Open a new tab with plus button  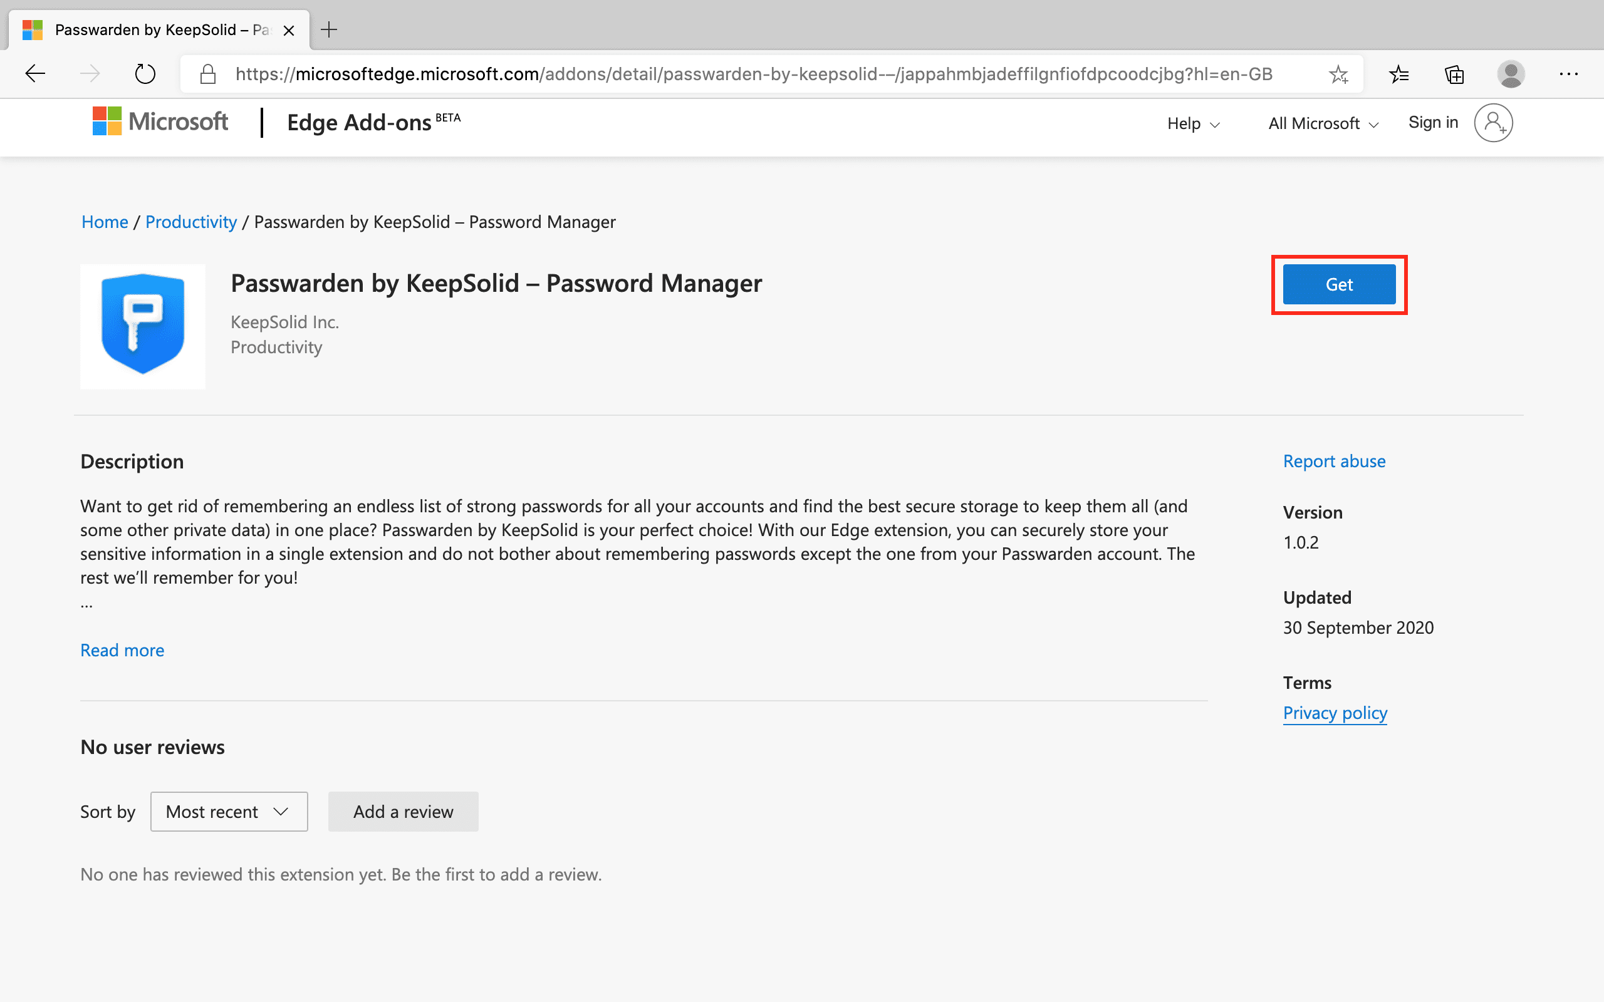point(329,30)
